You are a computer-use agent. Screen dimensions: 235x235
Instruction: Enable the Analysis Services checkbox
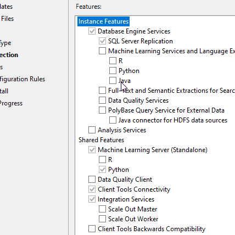click(92, 130)
